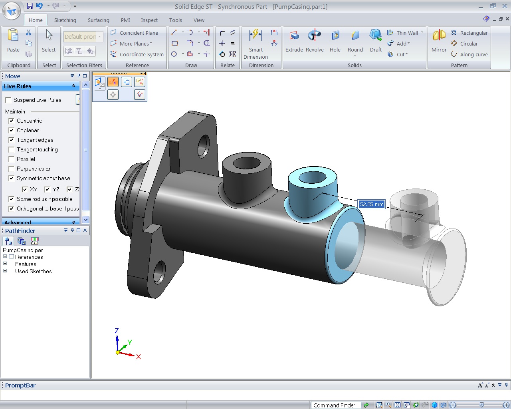Image resolution: width=511 pixels, height=409 pixels.
Task: Uncheck the Coplanar rule
Action: point(11,130)
